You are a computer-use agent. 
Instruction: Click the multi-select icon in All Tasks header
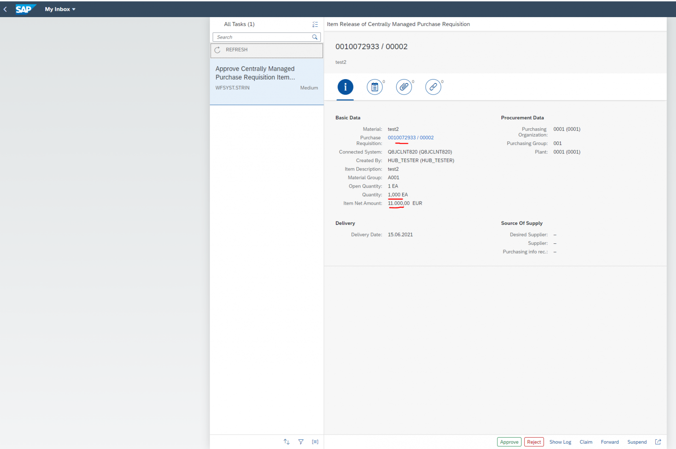coord(315,24)
